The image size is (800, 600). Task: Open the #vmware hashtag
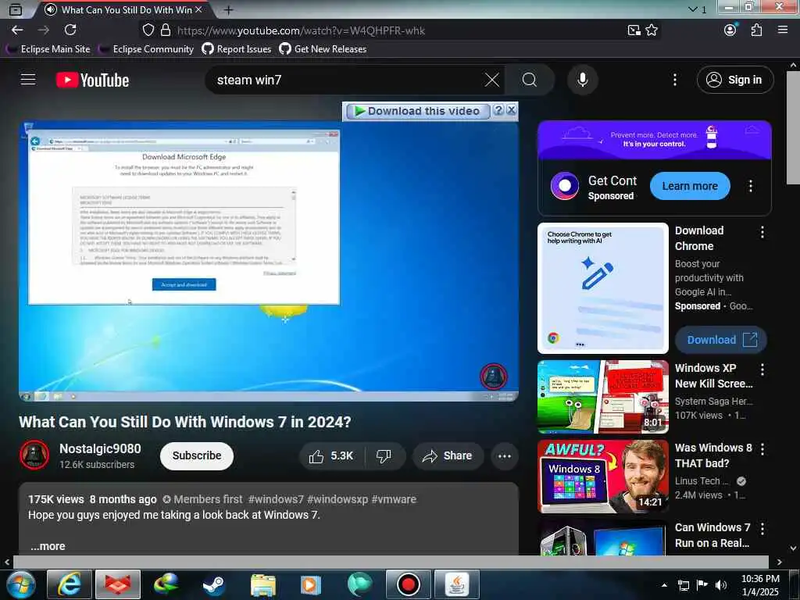tap(394, 499)
